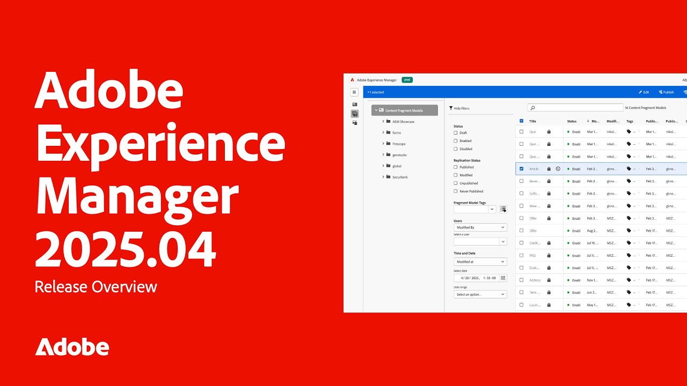This screenshot has height=386, width=687.
Task: Expand the global folder
Action: (x=383, y=166)
